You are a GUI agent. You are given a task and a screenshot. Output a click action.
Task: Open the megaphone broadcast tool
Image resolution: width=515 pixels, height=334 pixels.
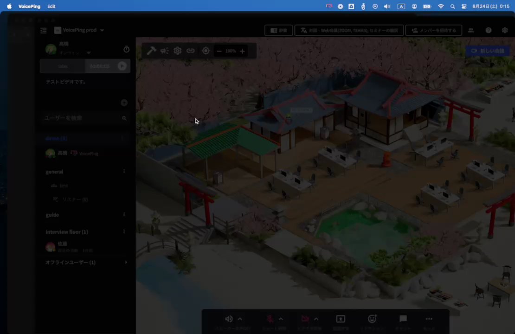pos(165,51)
